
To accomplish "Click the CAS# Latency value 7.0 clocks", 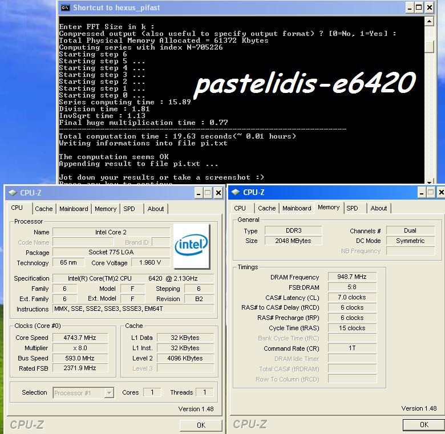I will click(x=352, y=297).
